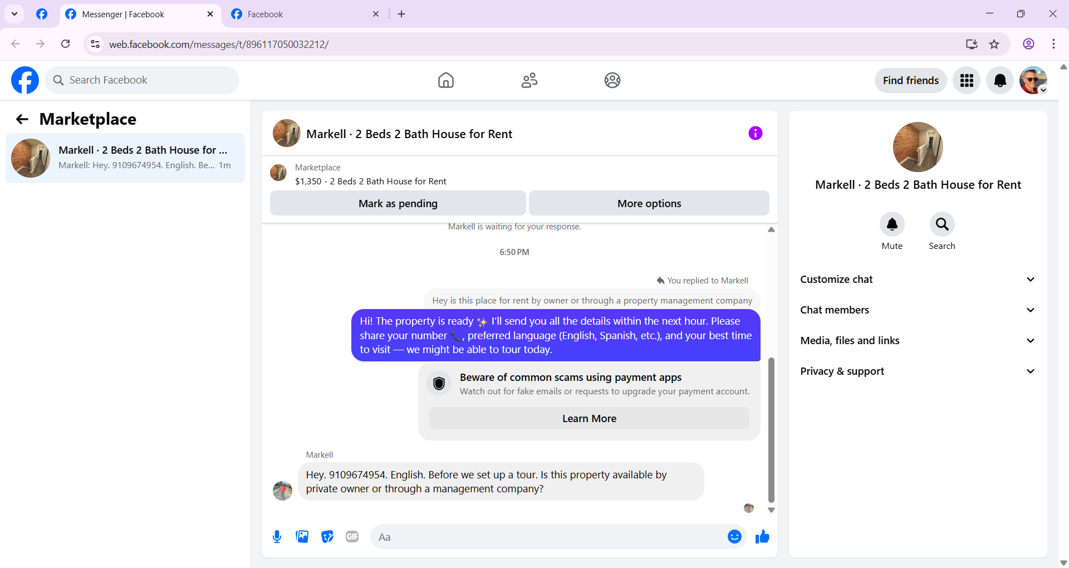Expand Customize chat section
This screenshot has width=1069, height=568.
918,280
